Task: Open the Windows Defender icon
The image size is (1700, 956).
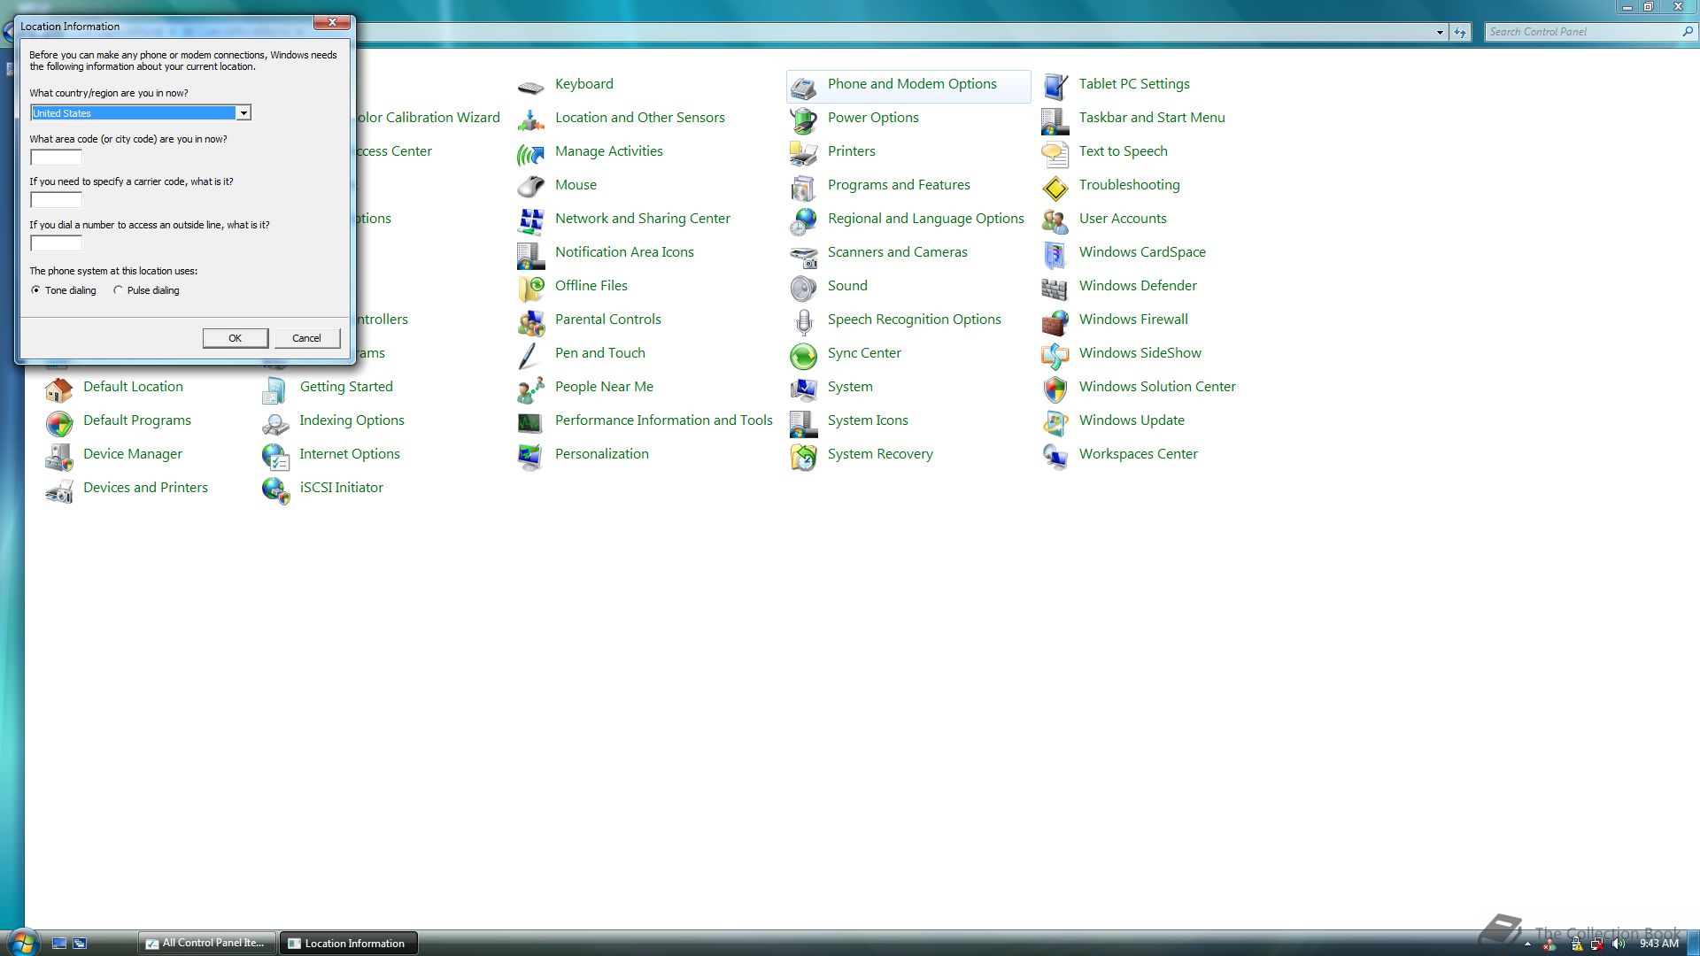Action: [1055, 288]
